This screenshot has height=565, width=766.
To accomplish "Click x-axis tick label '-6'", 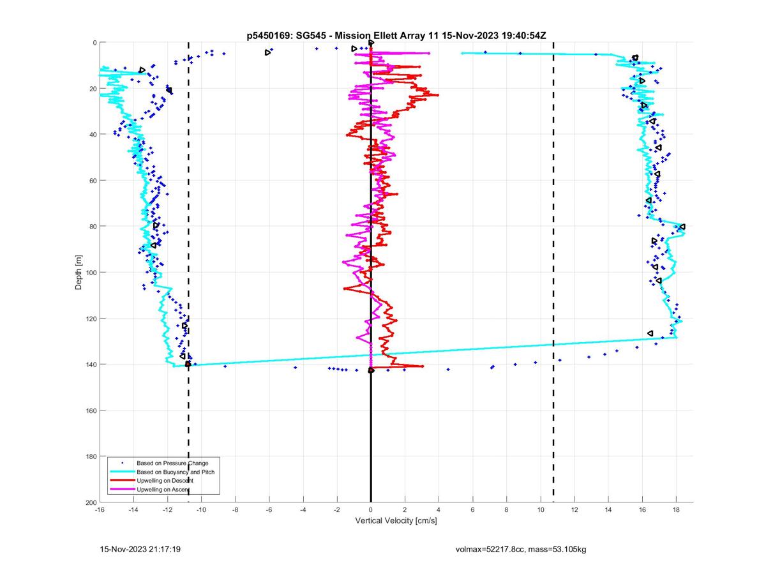I will (269, 509).
